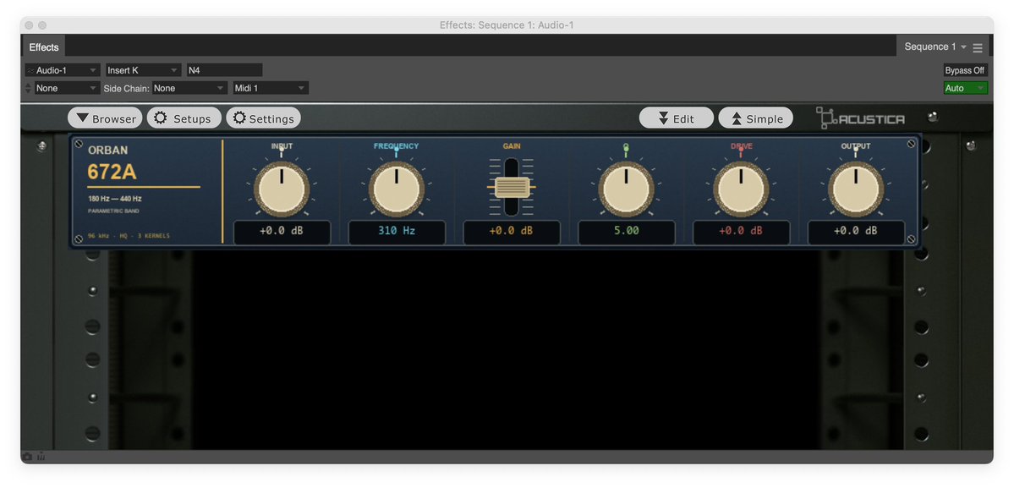The height and width of the screenshot is (488, 1014).
Task: Click the DRIVE knob
Action: (741, 189)
